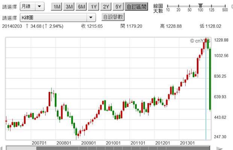Screen dimensions: 233x150
Task: Click the 收 1215.65 closing value
Action: pyautogui.click(x=92, y=26)
